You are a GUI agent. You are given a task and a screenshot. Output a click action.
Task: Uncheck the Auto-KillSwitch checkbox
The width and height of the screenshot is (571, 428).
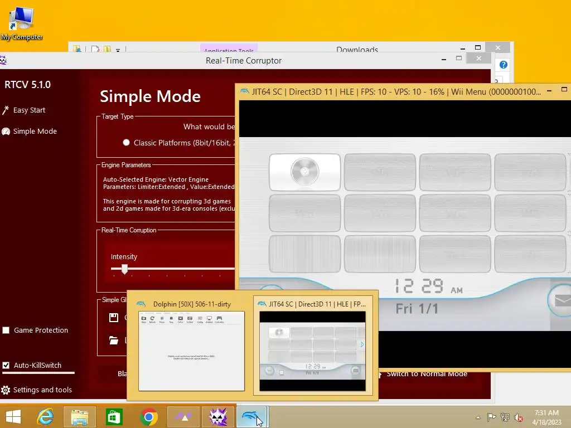[6, 365]
